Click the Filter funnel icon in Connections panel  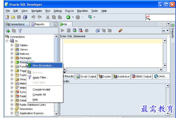point(20,31)
